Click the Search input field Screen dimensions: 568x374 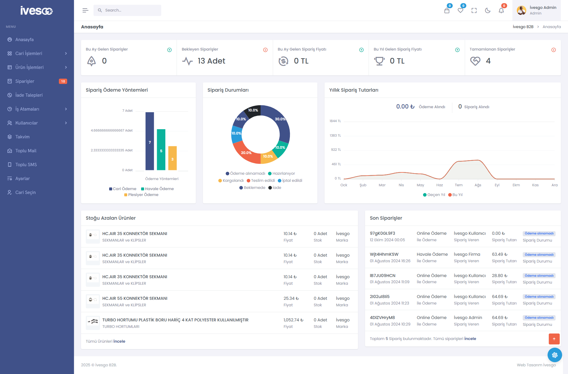(130, 10)
